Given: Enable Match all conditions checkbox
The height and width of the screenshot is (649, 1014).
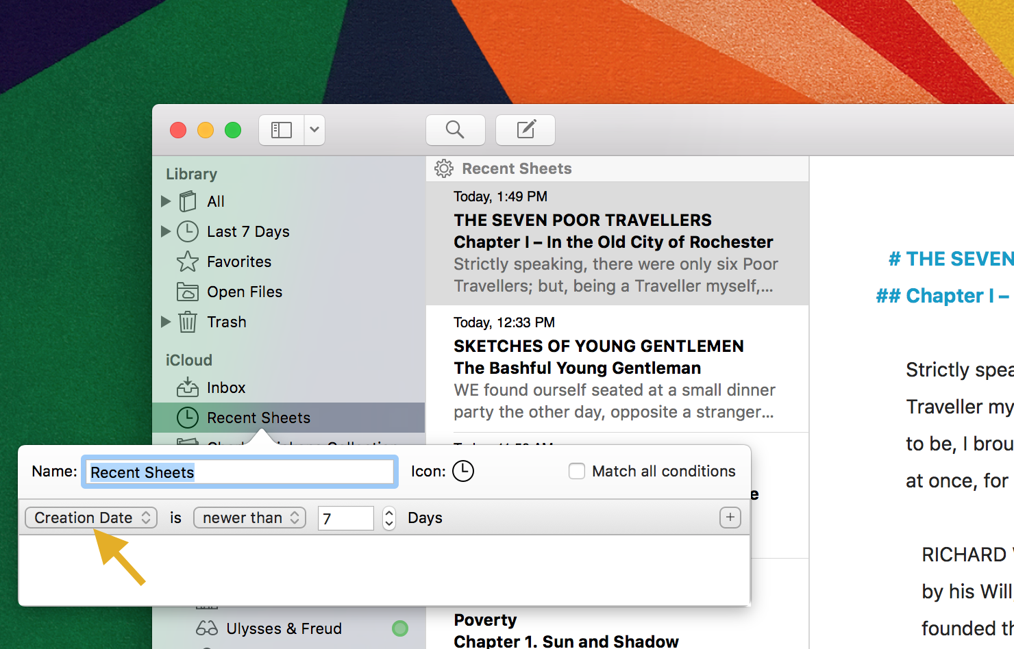Looking at the screenshot, I should click(x=577, y=471).
